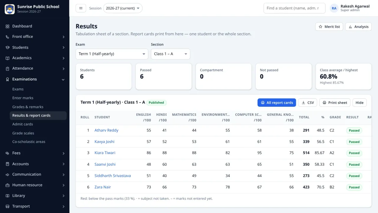
Task: Expand the Transport submenu chevron
Action: pos(63,206)
